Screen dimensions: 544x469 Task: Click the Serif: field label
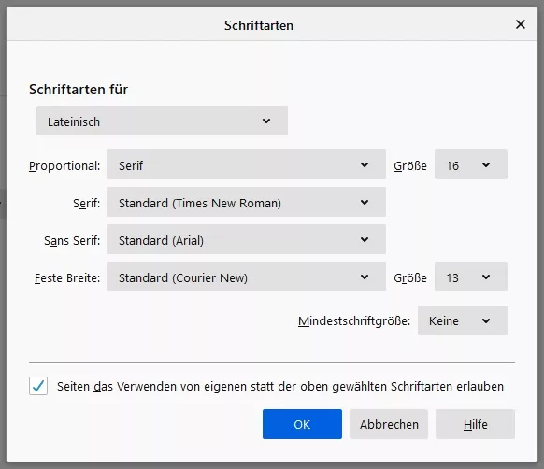click(x=86, y=203)
